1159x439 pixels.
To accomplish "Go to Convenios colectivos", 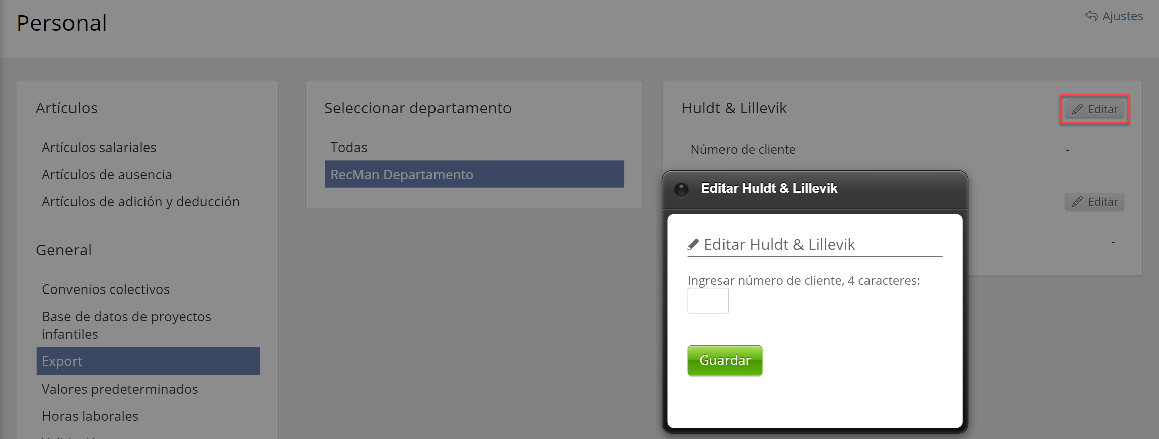I will (x=106, y=289).
